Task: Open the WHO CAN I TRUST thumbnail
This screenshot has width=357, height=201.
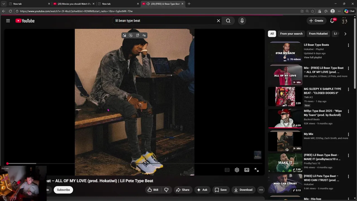Action: (x=285, y=184)
